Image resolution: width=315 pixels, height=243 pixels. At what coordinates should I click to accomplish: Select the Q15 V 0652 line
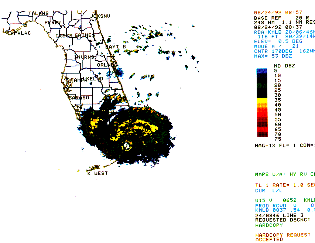point(285,200)
